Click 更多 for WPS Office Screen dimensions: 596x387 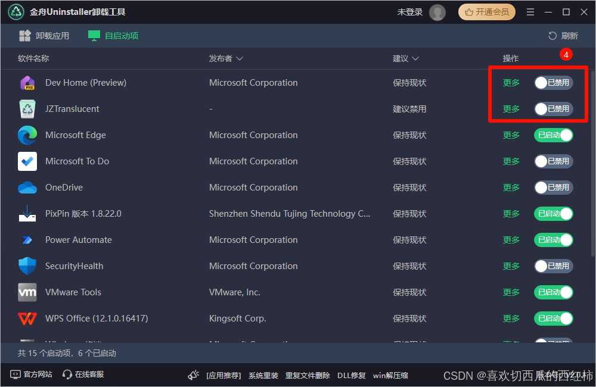[x=511, y=319]
